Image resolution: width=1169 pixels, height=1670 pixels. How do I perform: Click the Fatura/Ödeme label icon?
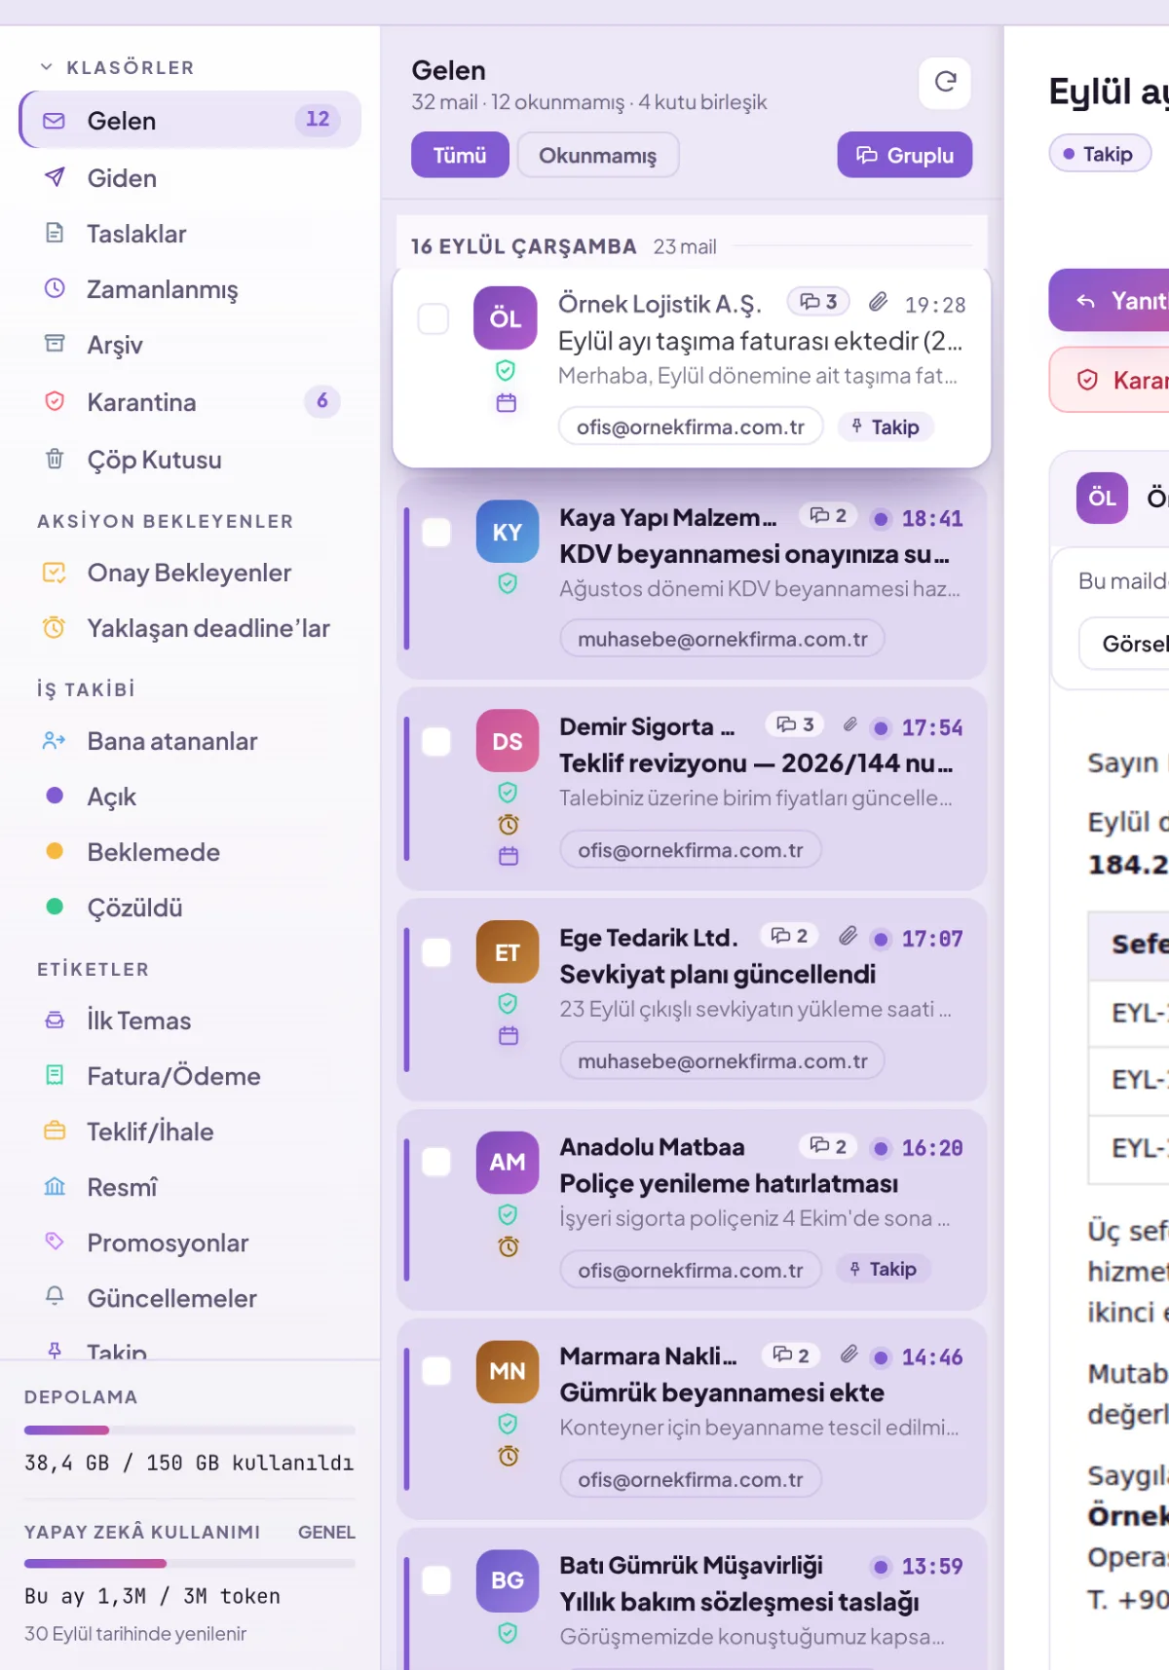click(x=55, y=1076)
